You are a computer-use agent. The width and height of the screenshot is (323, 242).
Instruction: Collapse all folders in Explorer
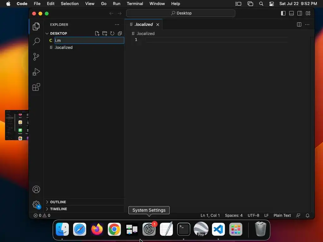[x=120, y=33]
